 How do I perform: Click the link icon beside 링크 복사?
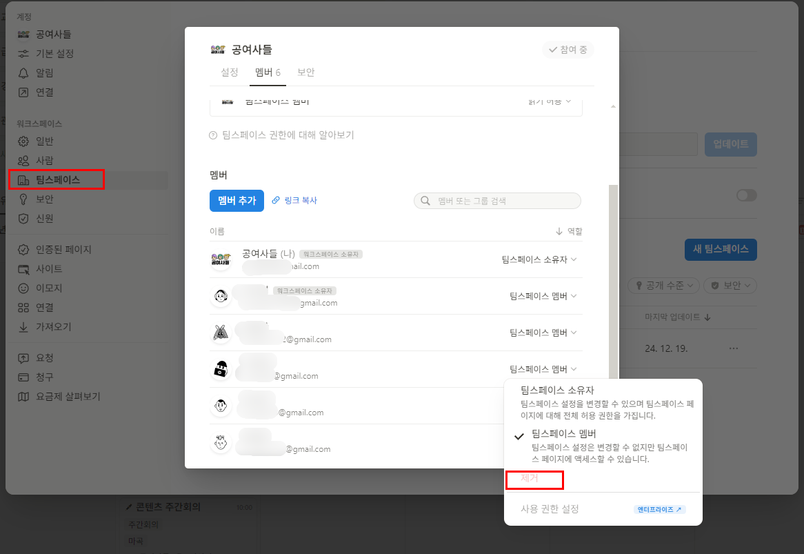click(x=276, y=200)
